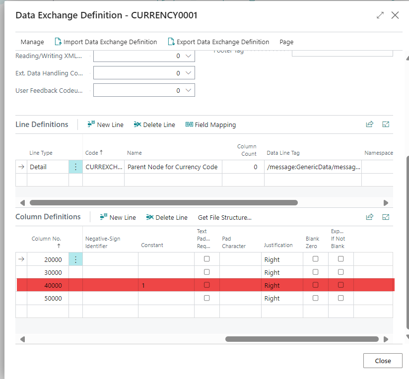Click the Column Definitions section heading
Image resolution: width=409 pixels, height=379 pixels.
click(48, 217)
